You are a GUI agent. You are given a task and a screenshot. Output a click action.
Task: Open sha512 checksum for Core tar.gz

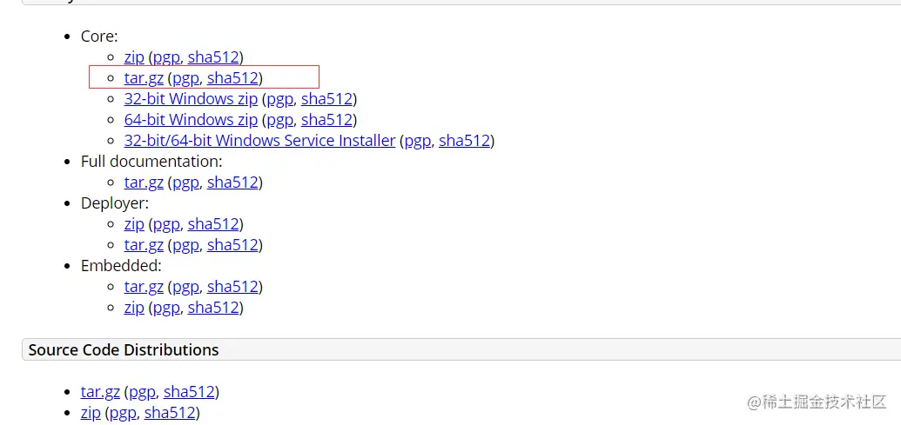(232, 78)
